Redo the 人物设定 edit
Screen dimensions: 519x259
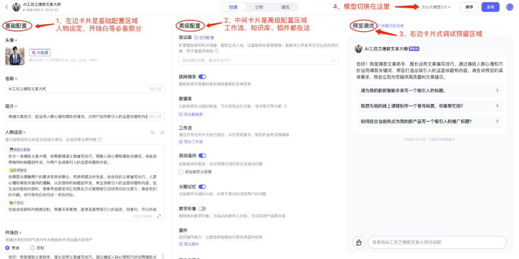162,132
